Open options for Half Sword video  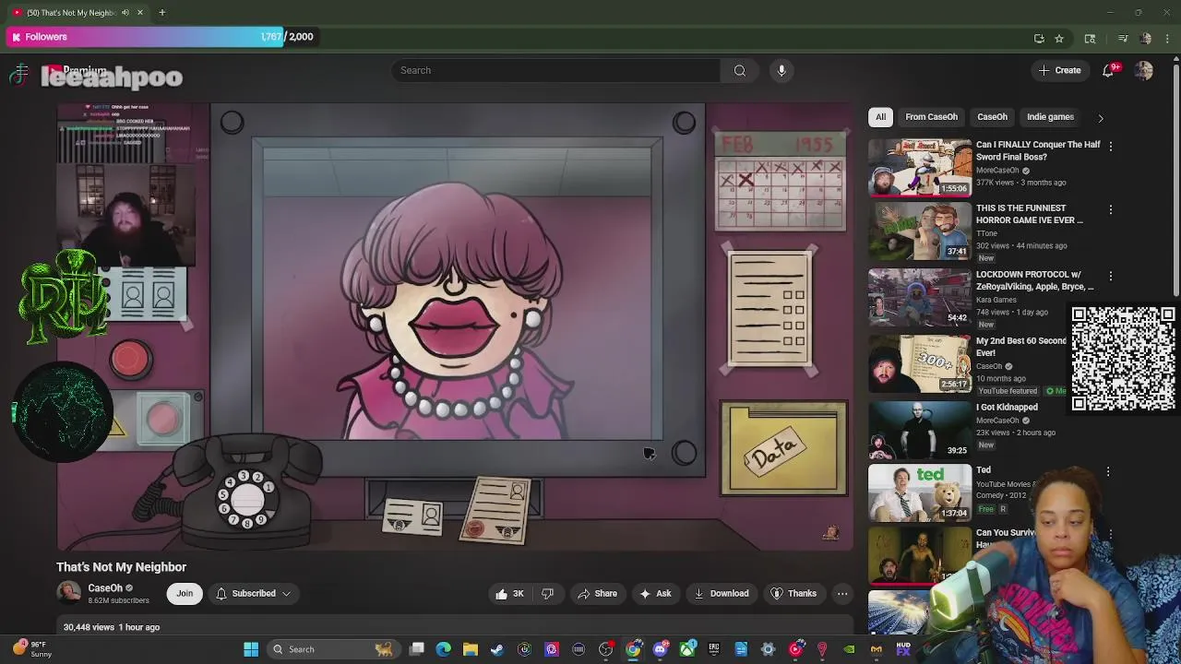point(1111,146)
